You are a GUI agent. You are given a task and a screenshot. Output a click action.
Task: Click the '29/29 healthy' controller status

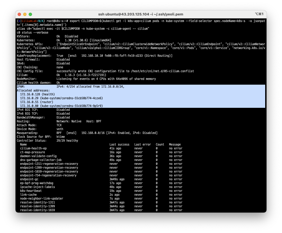67,141
